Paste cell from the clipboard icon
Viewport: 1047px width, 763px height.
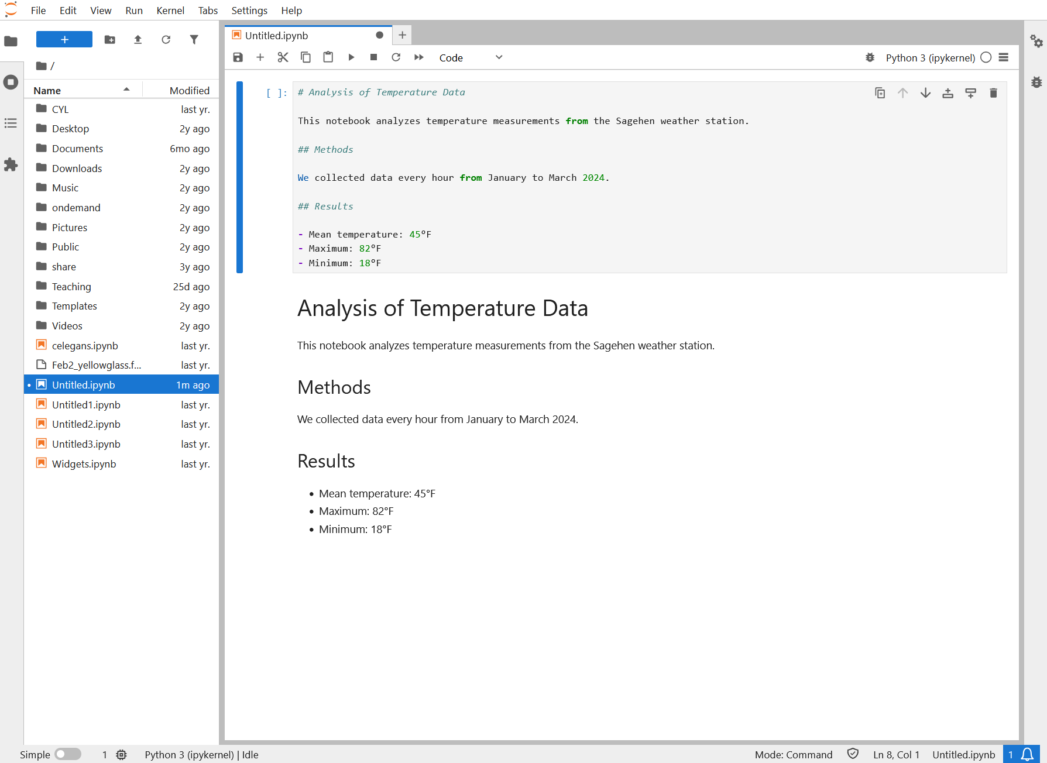click(x=328, y=57)
